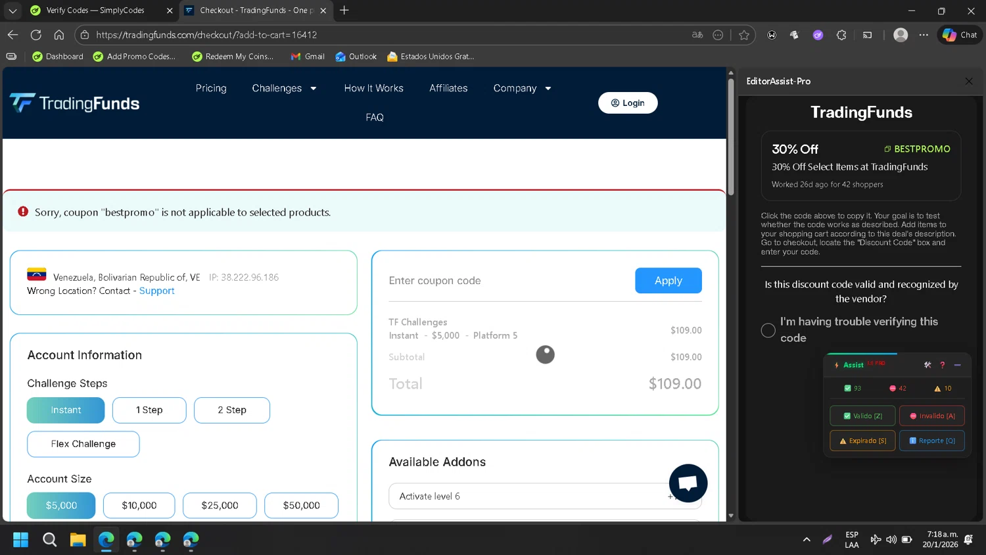Open volume control in system tray
The height and width of the screenshot is (555, 986).
point(891,540)
